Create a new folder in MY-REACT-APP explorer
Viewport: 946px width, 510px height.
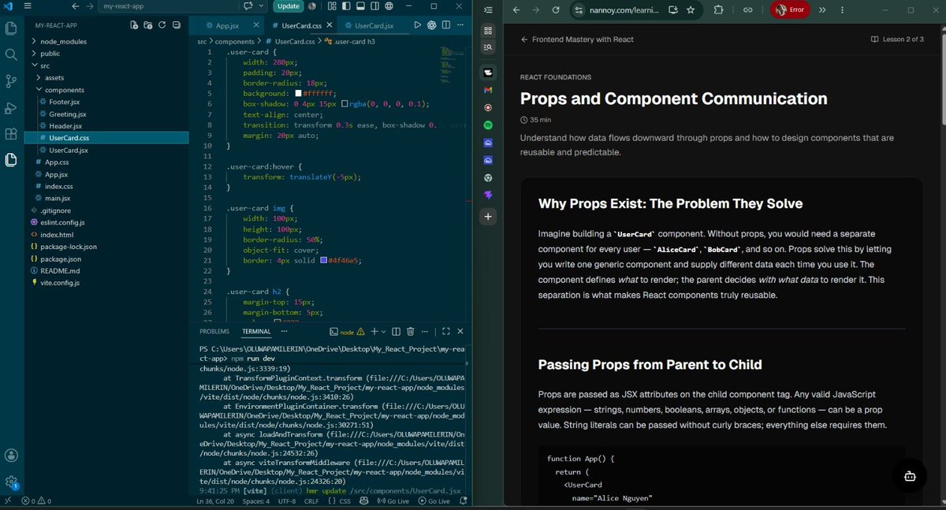pyautogui.click(x=148, y=25)
